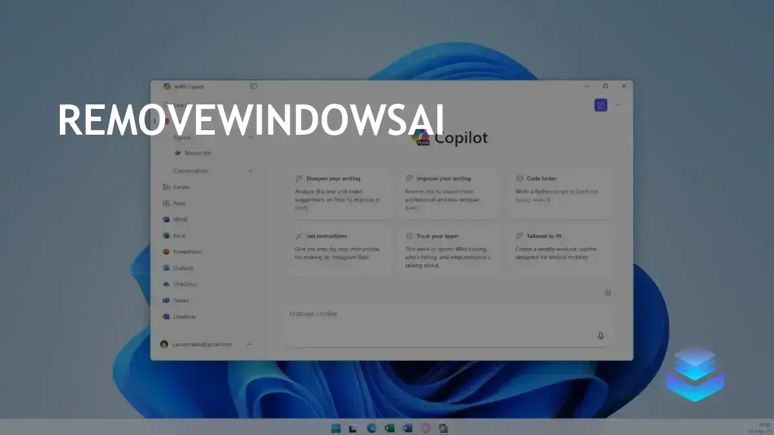This screenshot has width=774, height=435.
Task: Select the Get instructions prompt card
Action: point(341,251)
